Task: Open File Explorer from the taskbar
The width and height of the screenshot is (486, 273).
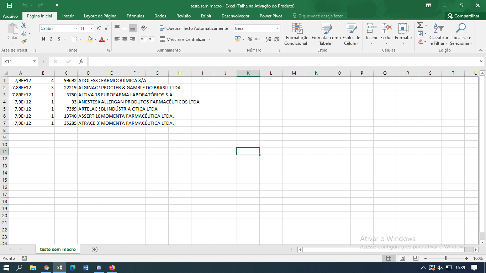Action: click(33, 268)
